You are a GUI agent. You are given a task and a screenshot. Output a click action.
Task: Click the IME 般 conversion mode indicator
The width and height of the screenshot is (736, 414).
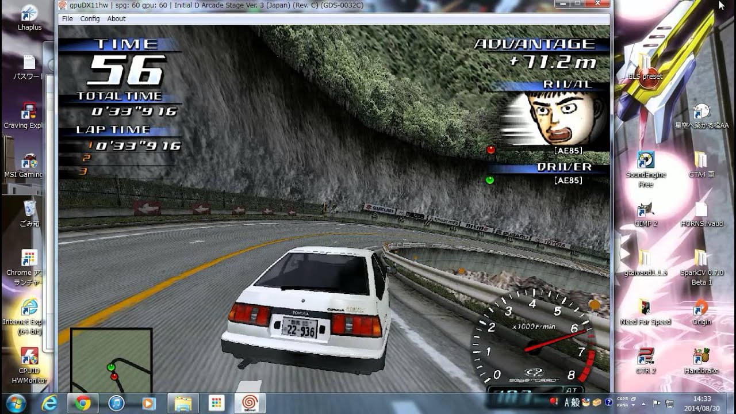(577, 401)
